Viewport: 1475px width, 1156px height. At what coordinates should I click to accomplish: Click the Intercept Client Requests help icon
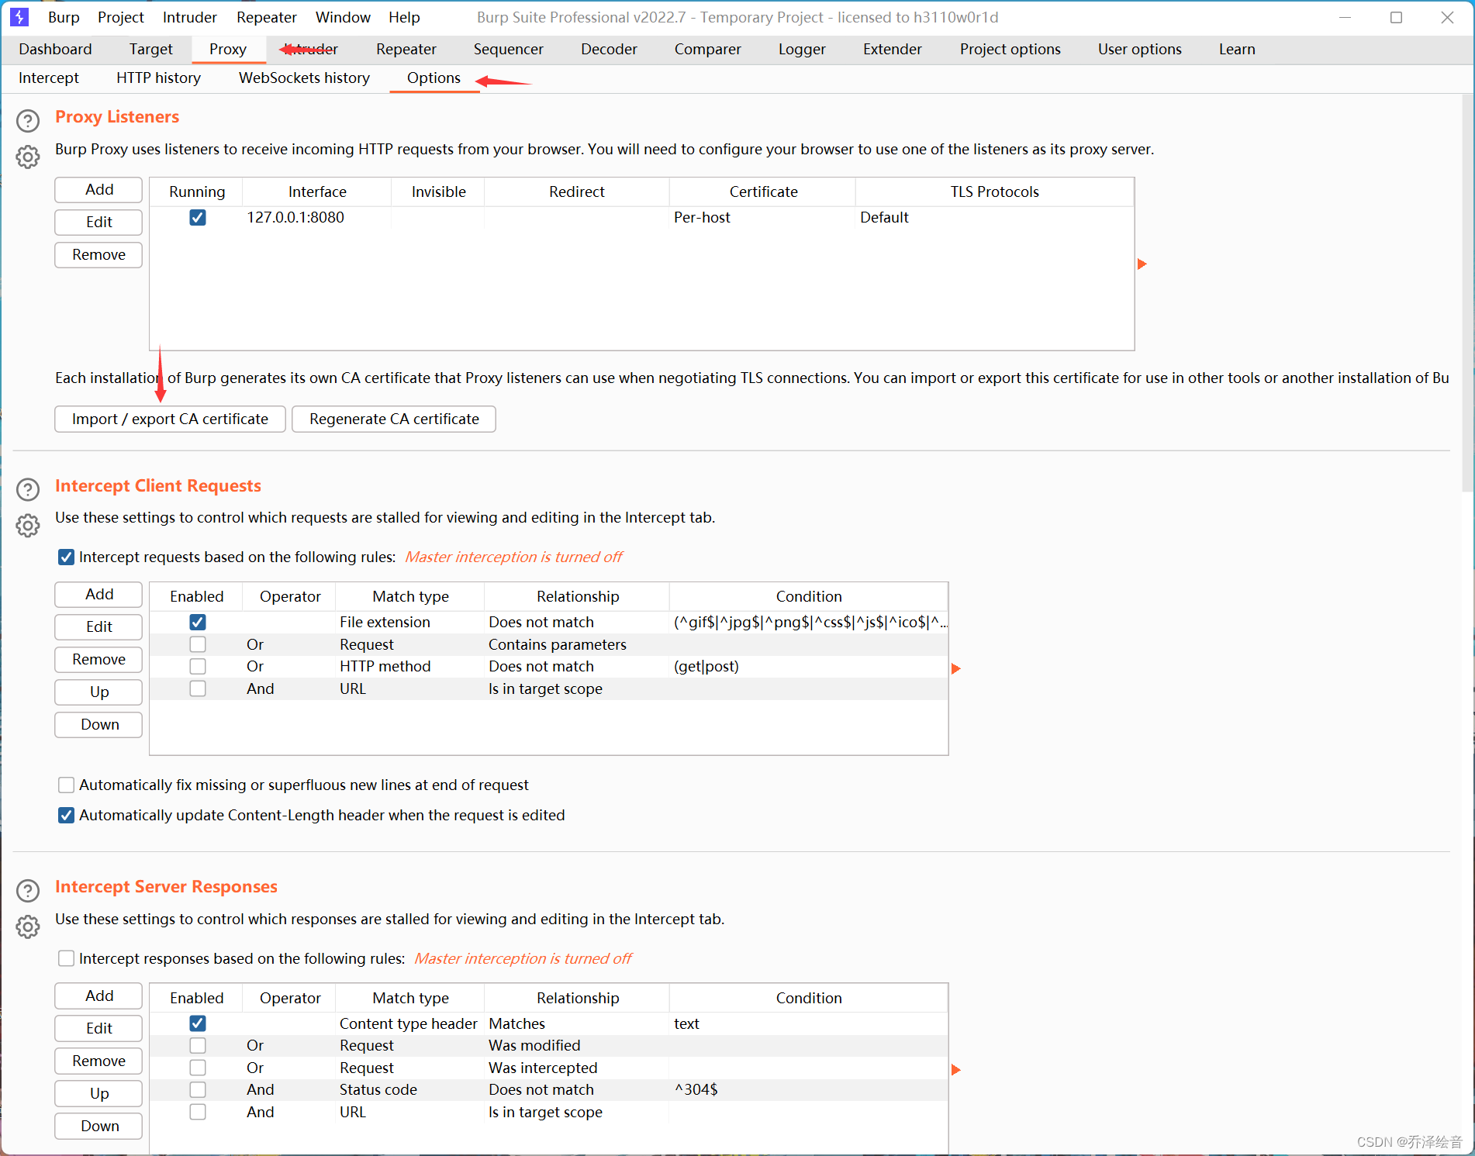tap(28, 489)
